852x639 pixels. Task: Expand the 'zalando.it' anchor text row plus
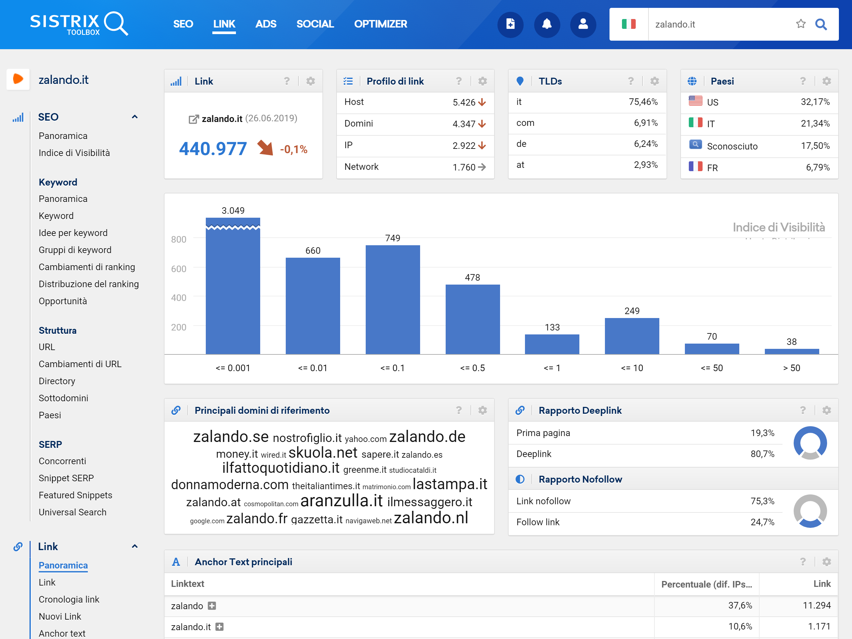[x=220, y=627]
